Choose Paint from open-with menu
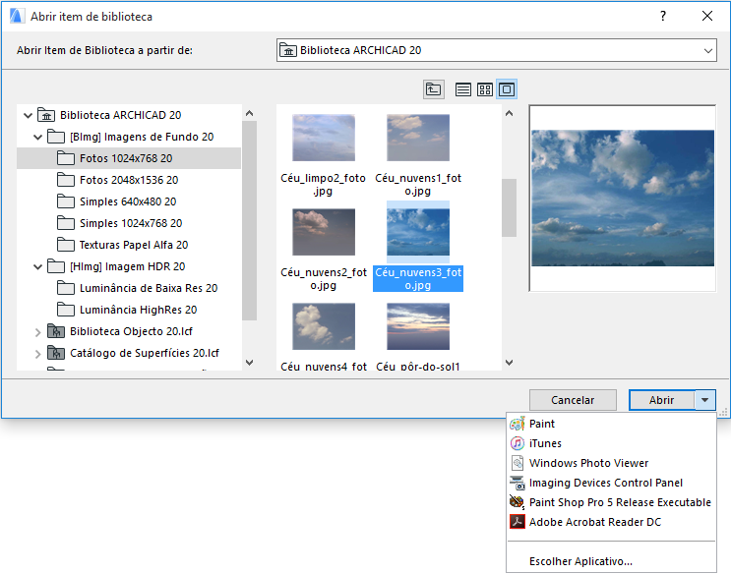731x574 pixels. (612, 424)
